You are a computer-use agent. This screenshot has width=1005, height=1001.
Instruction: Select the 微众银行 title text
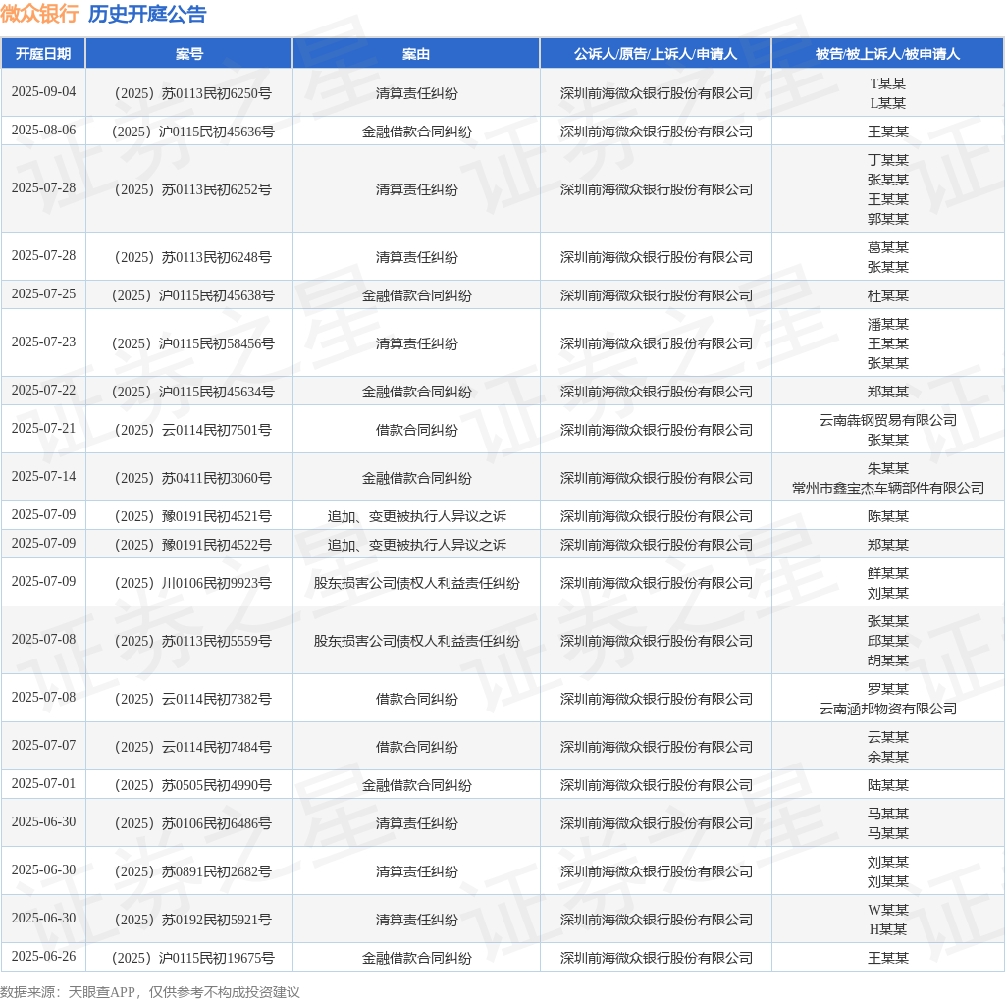tap(39, 14)
